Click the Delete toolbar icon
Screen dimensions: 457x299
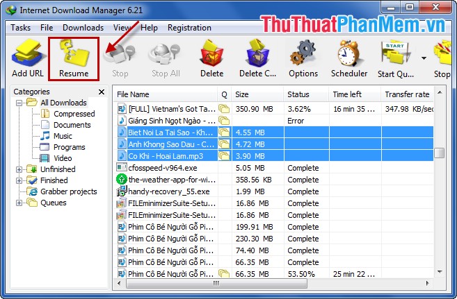point(211,53)
